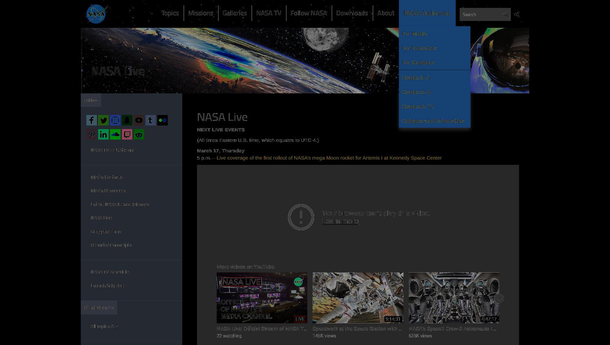Click the NASA logo in the header

[x=97, y=14]
